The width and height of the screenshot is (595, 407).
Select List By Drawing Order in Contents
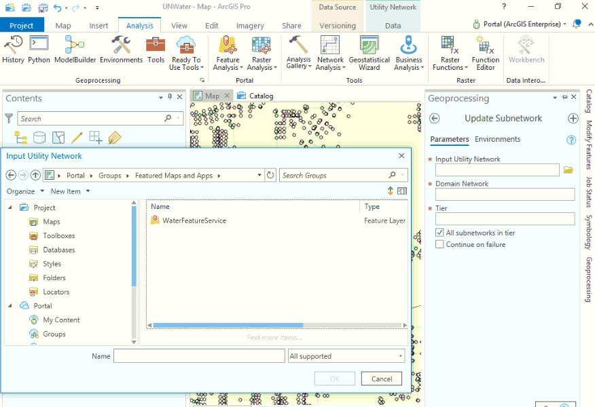pyautogui.click(x=20, y=137)
